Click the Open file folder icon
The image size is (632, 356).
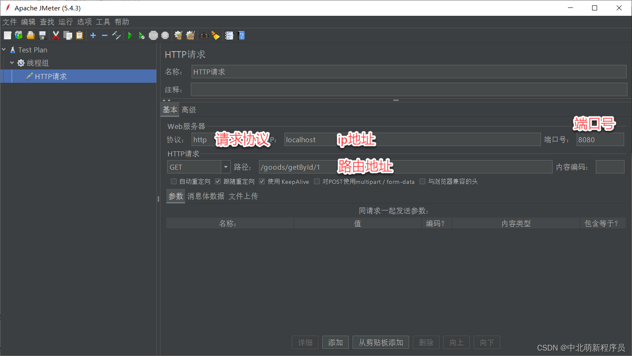point(30,36)
